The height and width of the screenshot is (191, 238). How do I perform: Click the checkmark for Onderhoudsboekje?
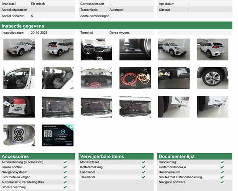click(222, 167)
